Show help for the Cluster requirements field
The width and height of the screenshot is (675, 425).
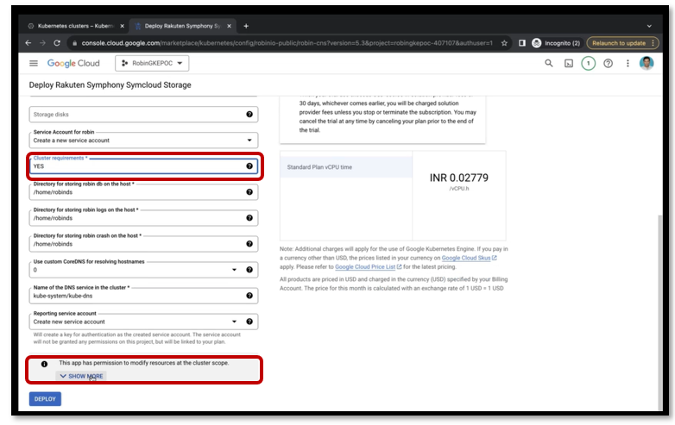pyautogui.click(x=249, y=166)
